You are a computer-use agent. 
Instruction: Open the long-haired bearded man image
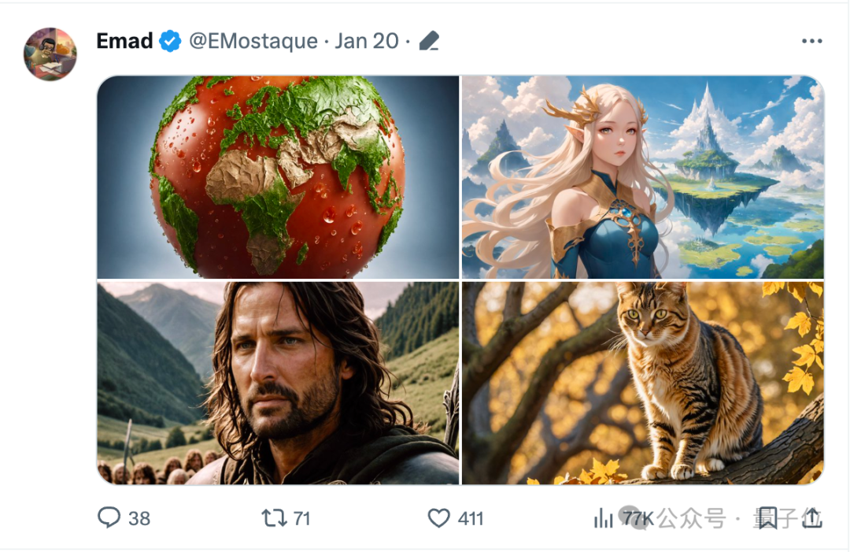(x=278, y=383)
